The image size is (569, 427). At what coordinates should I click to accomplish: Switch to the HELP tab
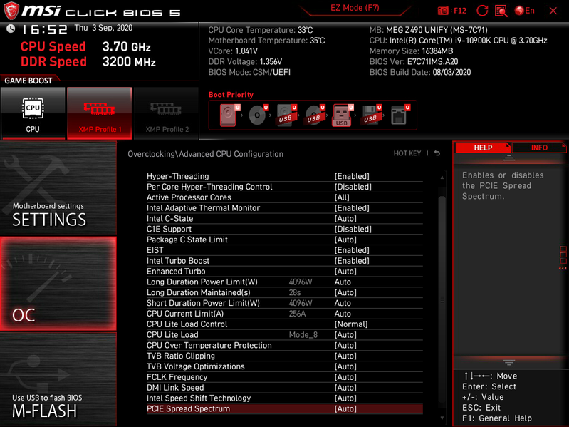483,148
